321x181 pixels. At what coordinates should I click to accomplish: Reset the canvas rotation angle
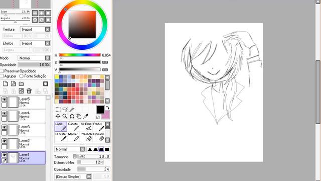(x=48, y=20)
